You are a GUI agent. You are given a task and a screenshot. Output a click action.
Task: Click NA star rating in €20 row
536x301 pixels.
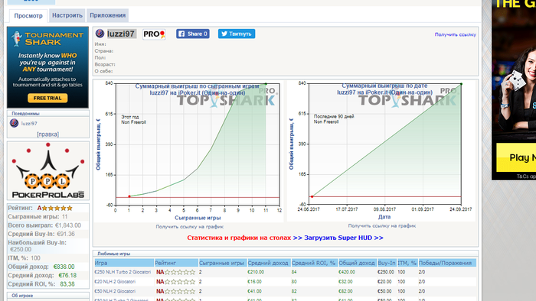tap(175, 282)
